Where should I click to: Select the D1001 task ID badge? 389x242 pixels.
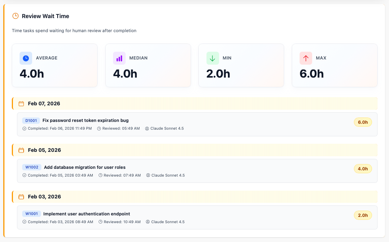tap(31, 120)
